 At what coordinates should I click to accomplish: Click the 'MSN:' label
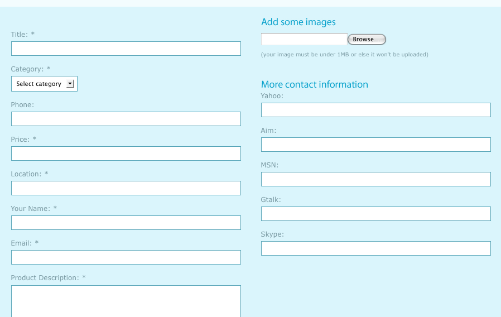(x=269, y=165)
